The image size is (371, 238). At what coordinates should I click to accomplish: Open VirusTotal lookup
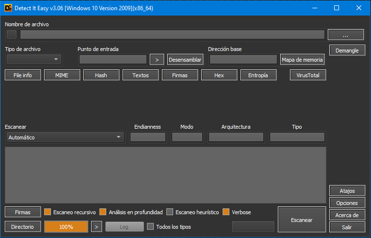point(308,75)
